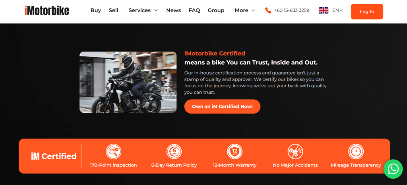Click the UK flag language icon
Viewport: 407px width, 185px height.
click(324, 10)
